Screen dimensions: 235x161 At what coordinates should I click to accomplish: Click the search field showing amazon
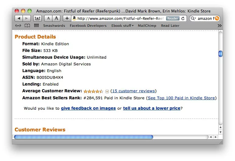pyautogui.click(x=205, y=18)
